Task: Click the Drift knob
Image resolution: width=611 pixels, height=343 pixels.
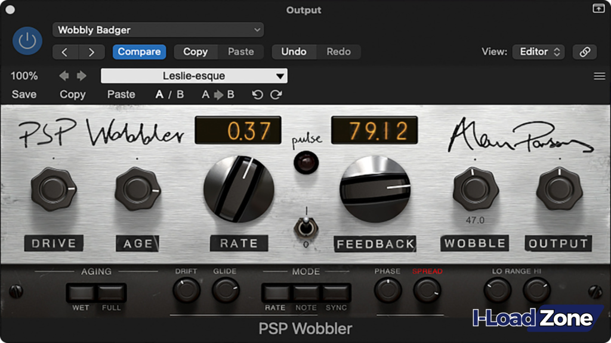Action: tap(186, 292)
